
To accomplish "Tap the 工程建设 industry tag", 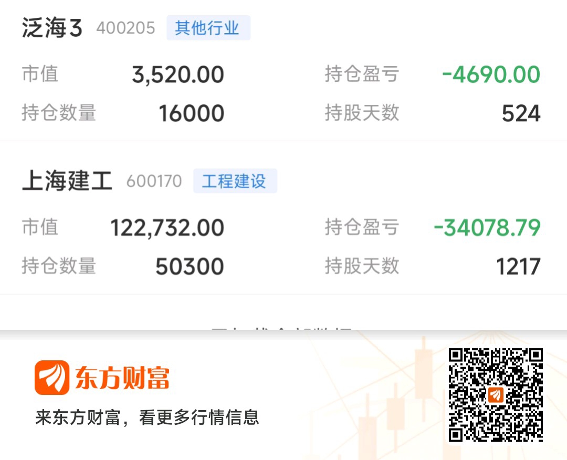I will pyautogui.click(x=235, y=180).
